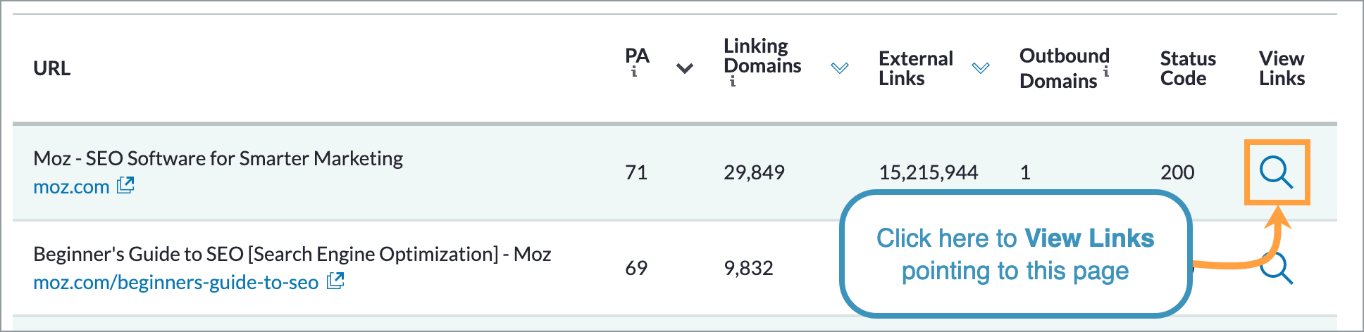Click the URL column header
This screenshot has height=332, width=1364.
tap(52, 68)
